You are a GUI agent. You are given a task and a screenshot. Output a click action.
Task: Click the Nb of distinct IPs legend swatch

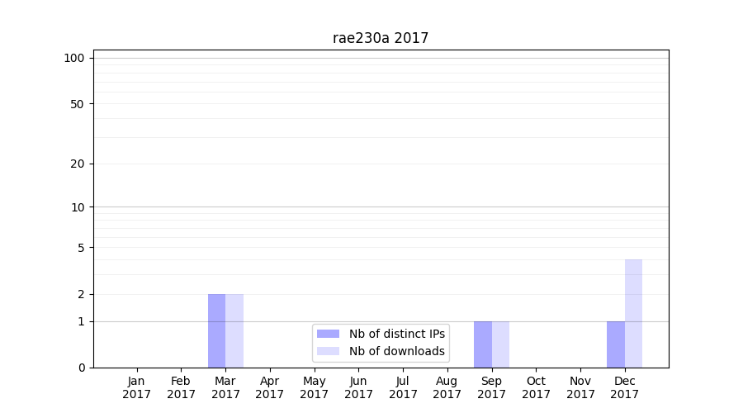328,334
